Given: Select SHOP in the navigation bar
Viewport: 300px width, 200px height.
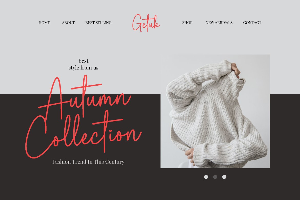Looking at the screenshot, I should [x=187, y=23].
